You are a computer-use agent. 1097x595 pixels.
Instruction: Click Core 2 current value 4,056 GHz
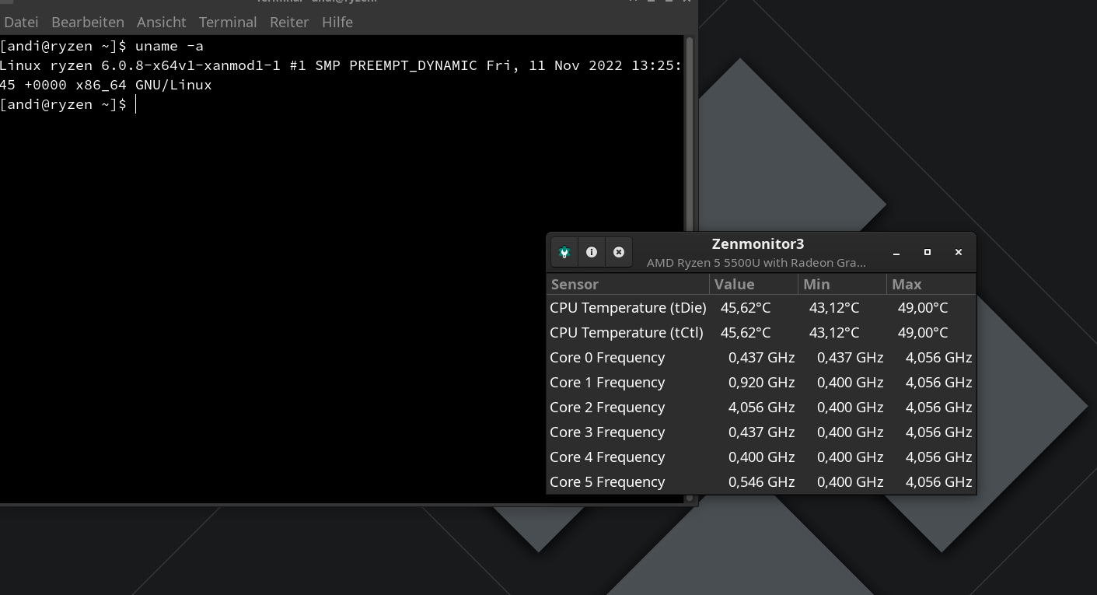pyautogui.click(x=762, y=408)
